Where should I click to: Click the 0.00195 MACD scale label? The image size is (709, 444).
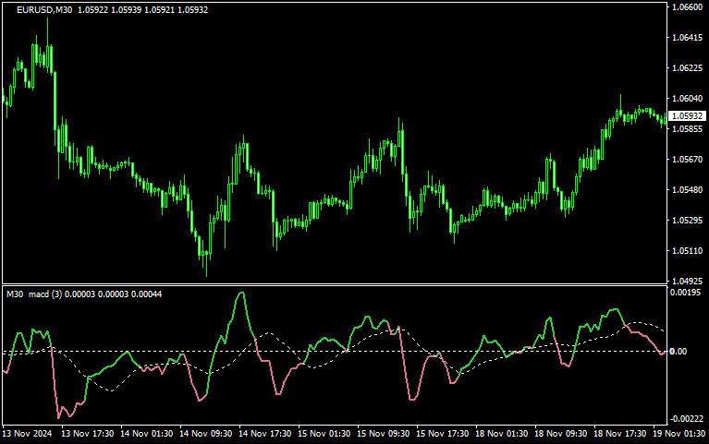(687, 293)
